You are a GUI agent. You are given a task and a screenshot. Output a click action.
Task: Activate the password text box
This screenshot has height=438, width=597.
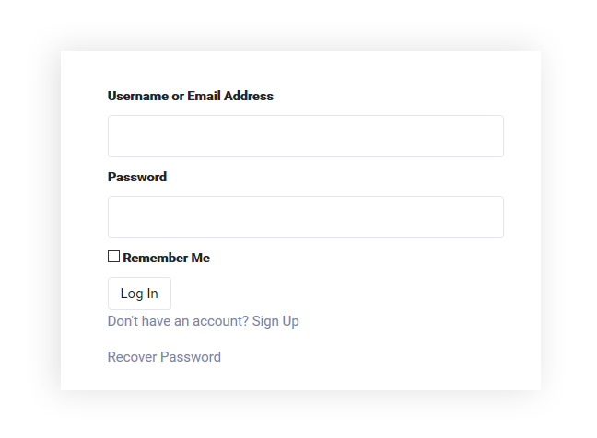tap(305, 217)
